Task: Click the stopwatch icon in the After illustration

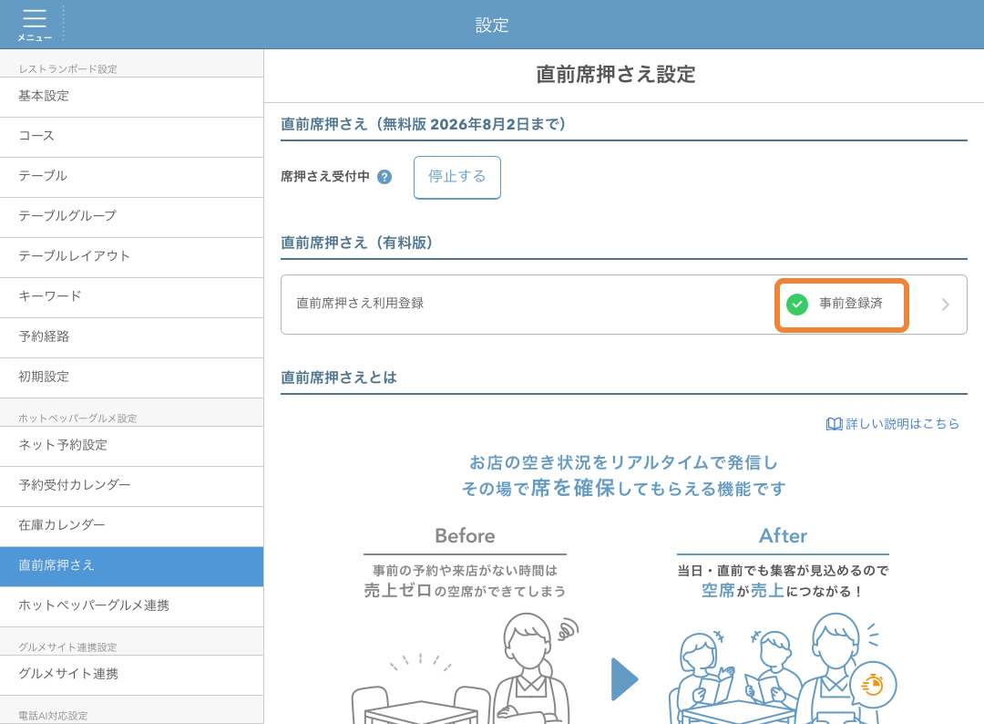Action: 873,684
